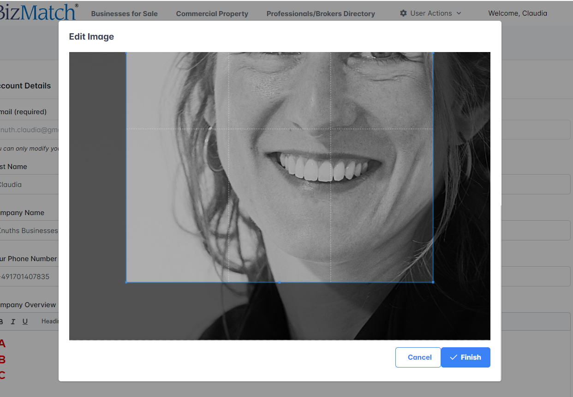The image size is (573, 397).
Task: Click the bottom-left crop corner handle
Action: pos(126,282)
